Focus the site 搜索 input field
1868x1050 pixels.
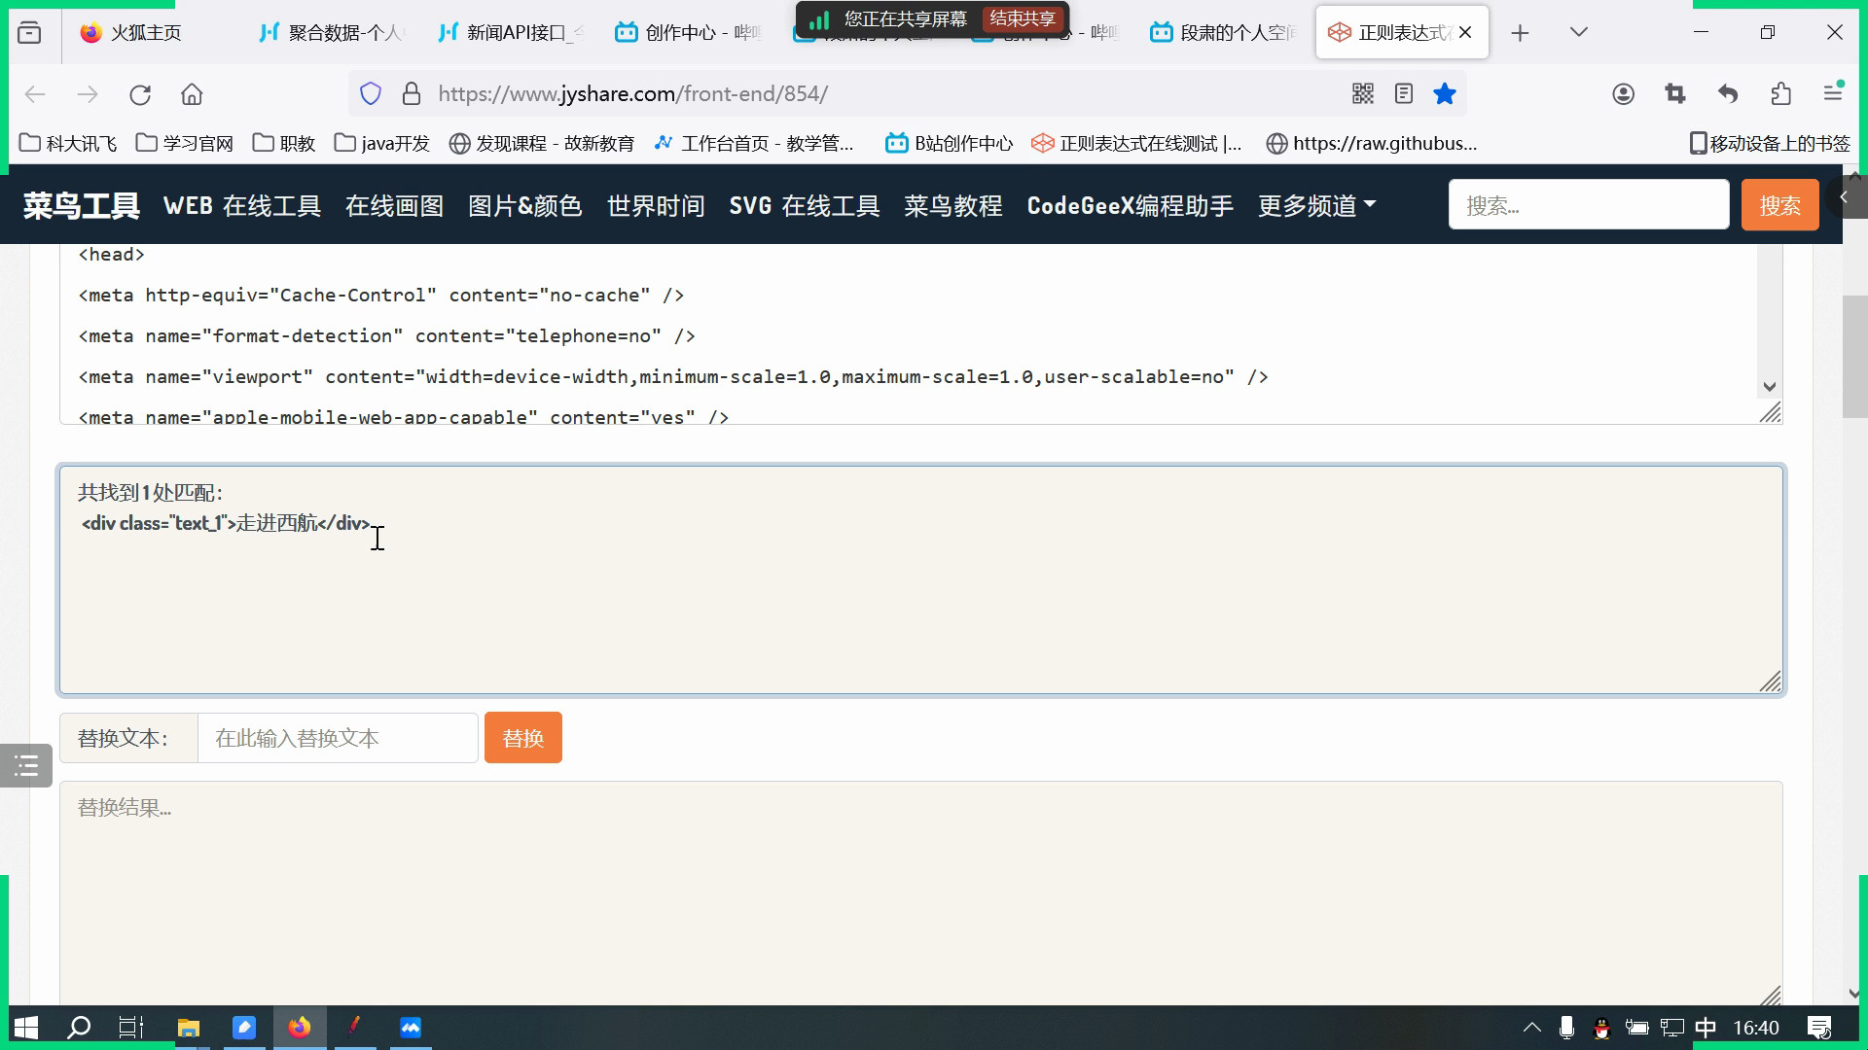[1589, 205]
